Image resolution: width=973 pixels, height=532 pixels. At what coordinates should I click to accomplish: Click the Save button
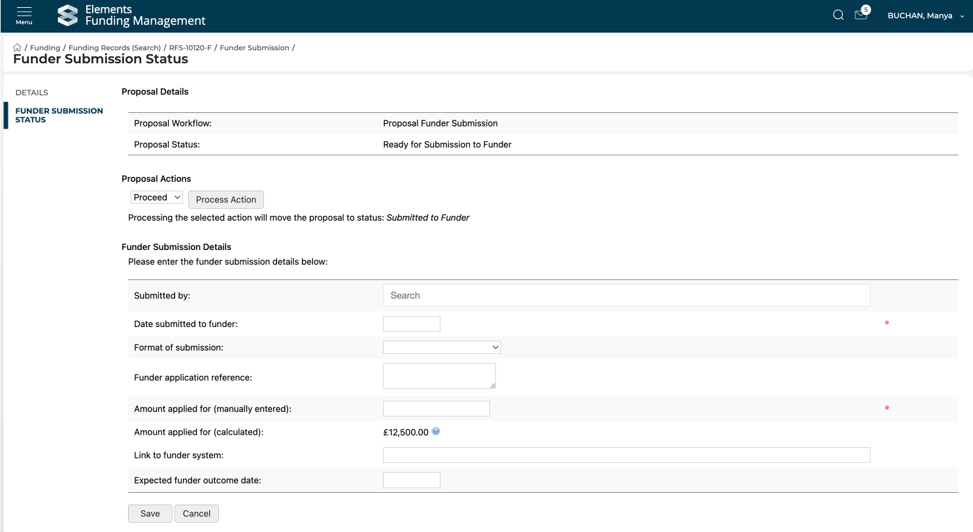tap(150, 514)
